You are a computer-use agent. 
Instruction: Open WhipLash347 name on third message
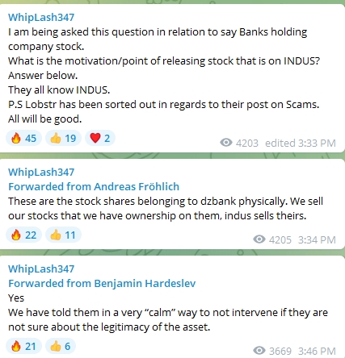[x=41, y=268]
